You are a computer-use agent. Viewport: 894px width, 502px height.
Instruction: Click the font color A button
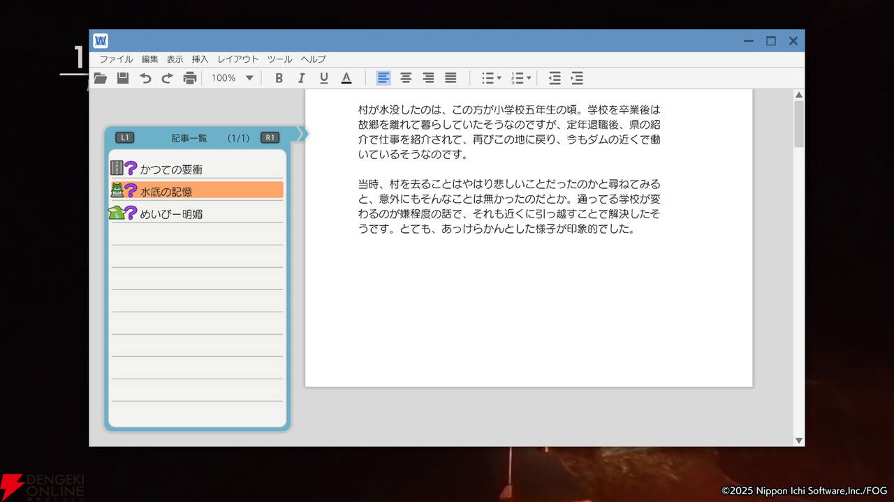pyautogui.click(x=346, y=78)
